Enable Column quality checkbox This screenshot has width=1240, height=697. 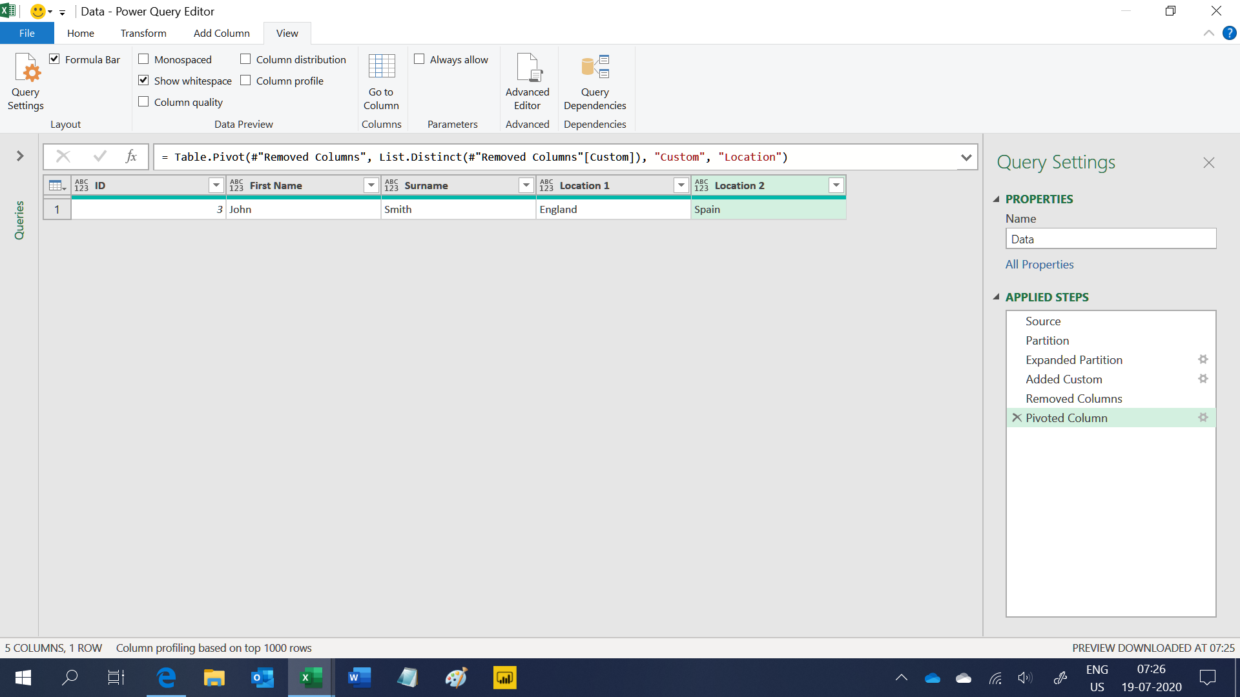[143, 101]
